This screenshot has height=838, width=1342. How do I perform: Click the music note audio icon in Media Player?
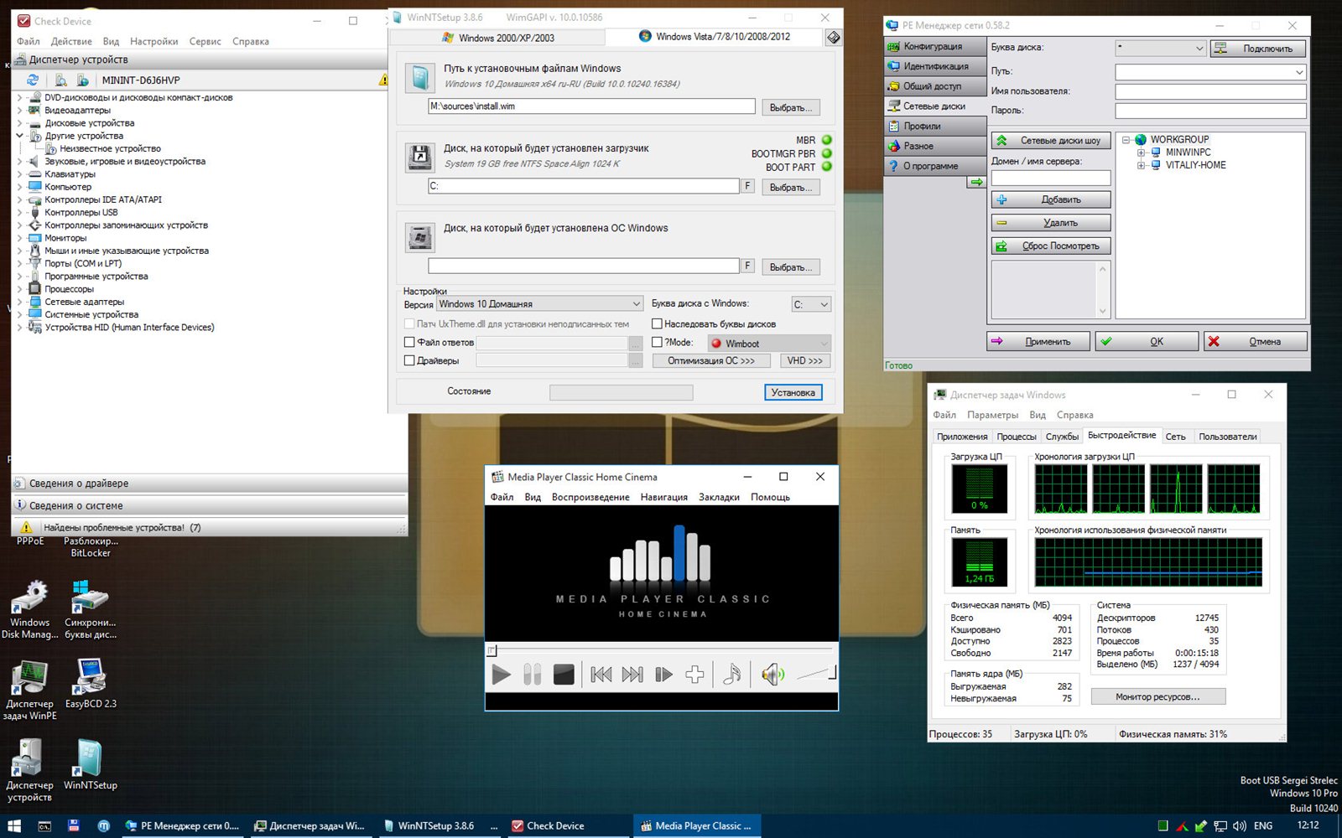pyautogui.click(x=732, y=675)
